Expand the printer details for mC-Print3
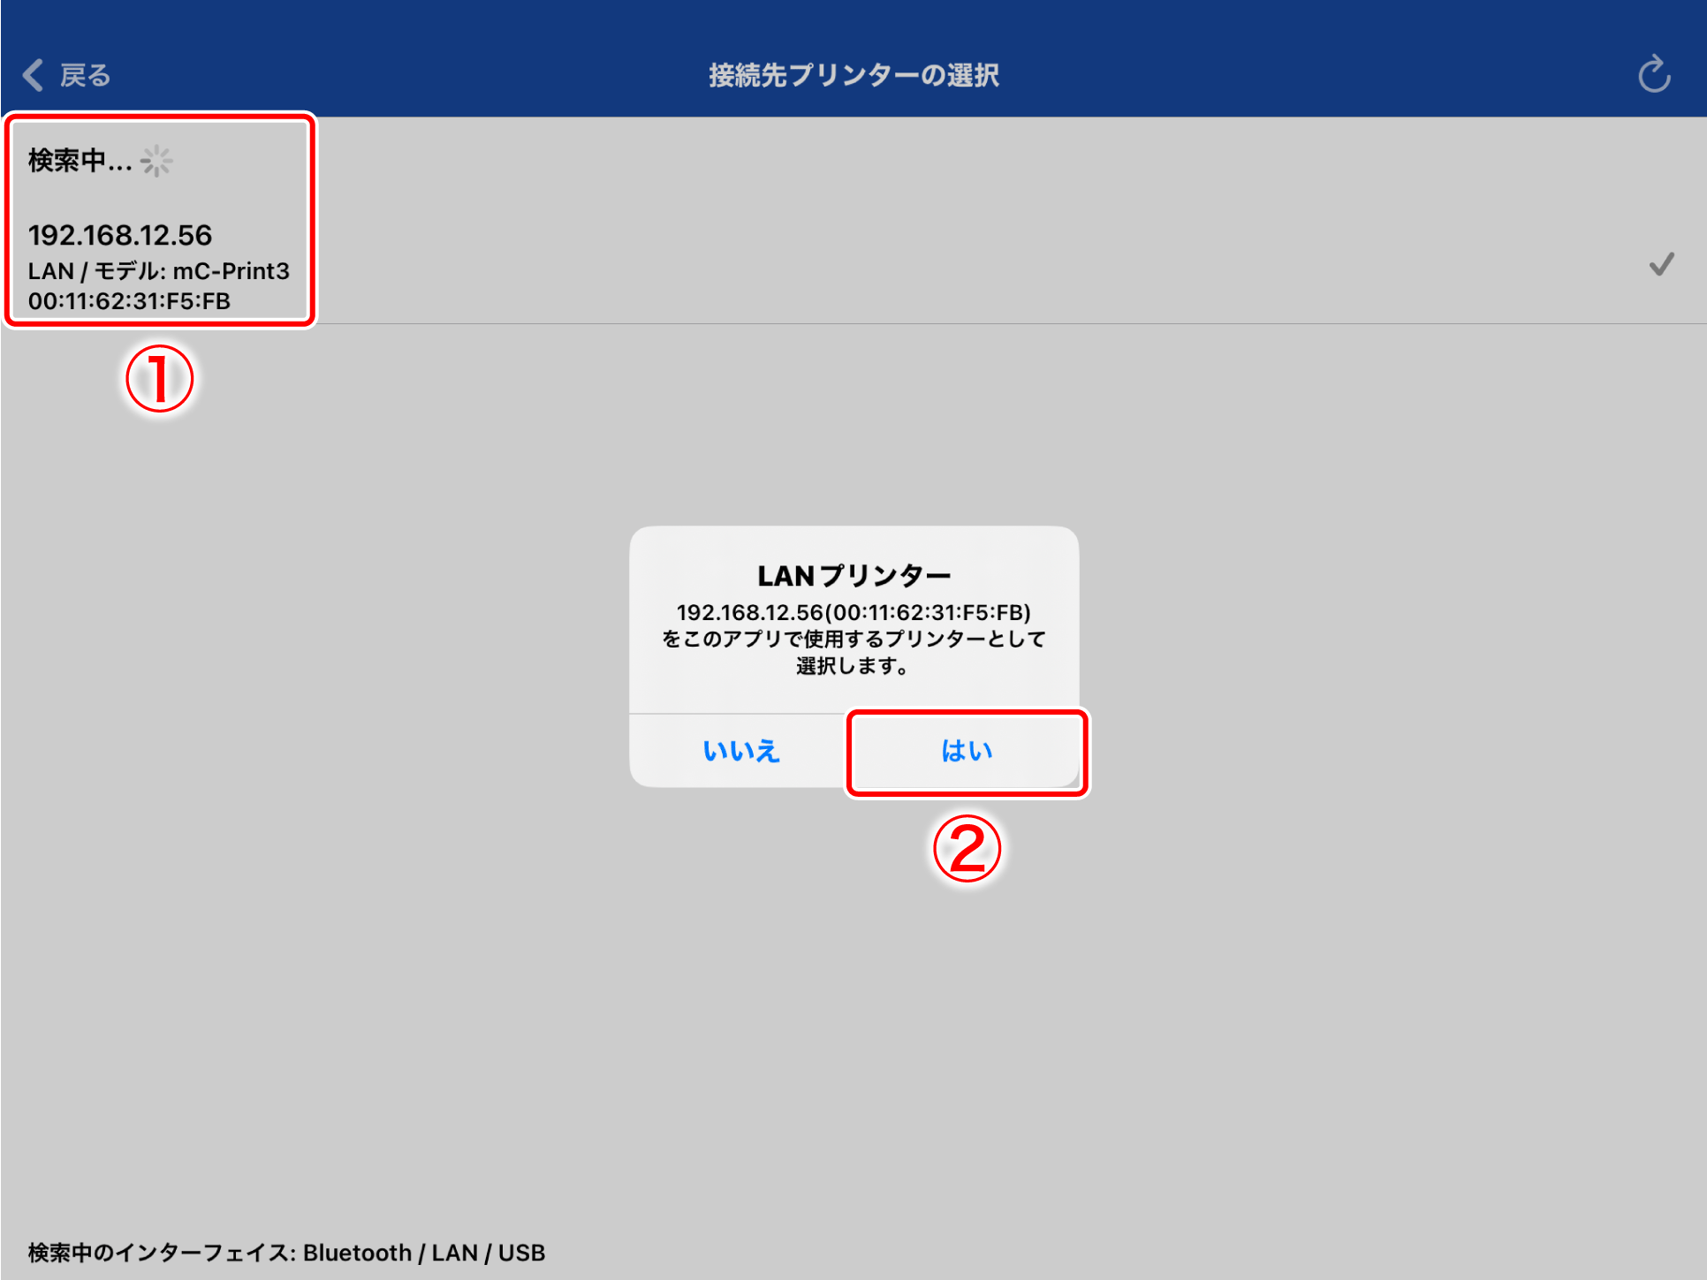 (159, 271)
